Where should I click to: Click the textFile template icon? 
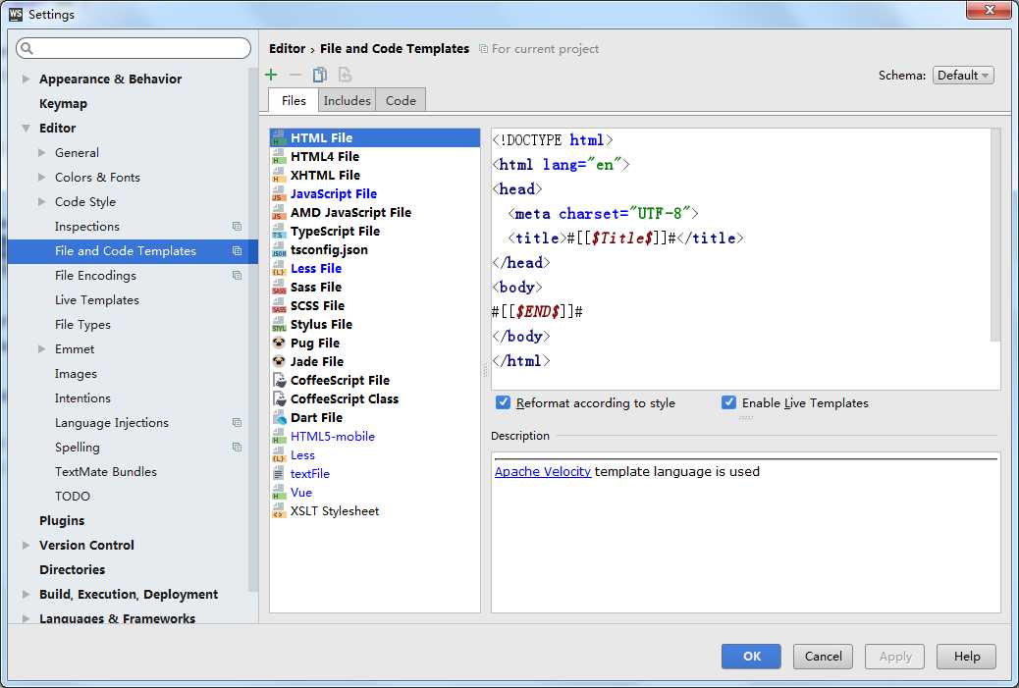pyautogui.click(x=279, y=474)
